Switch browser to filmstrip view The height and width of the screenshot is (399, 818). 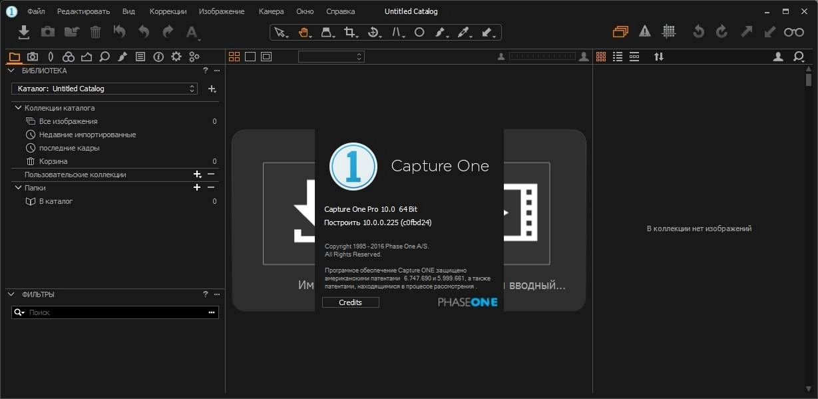coord(634,57)
